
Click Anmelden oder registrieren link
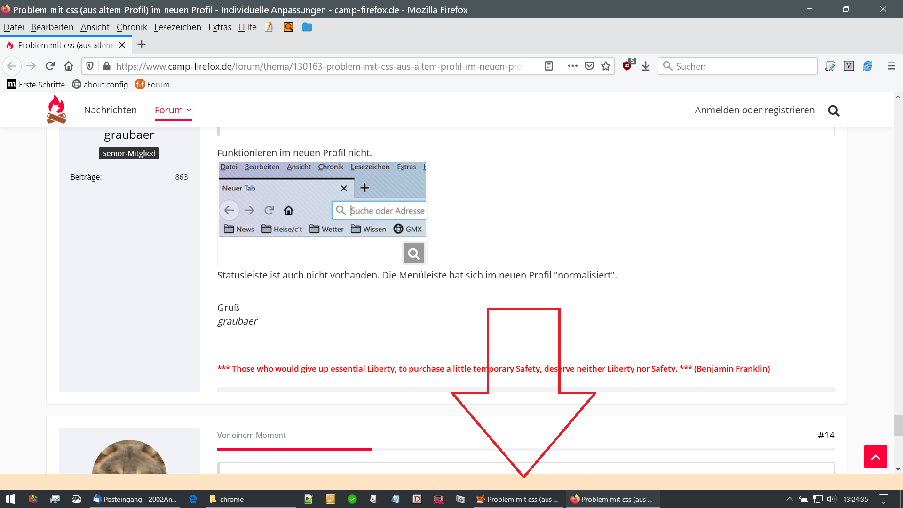tap(754, 110)
